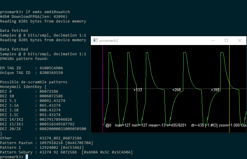This screenshot has width=247, height=159.
Task: Click the Pattern Sebury output line
Action: click(x=66, y=152)
